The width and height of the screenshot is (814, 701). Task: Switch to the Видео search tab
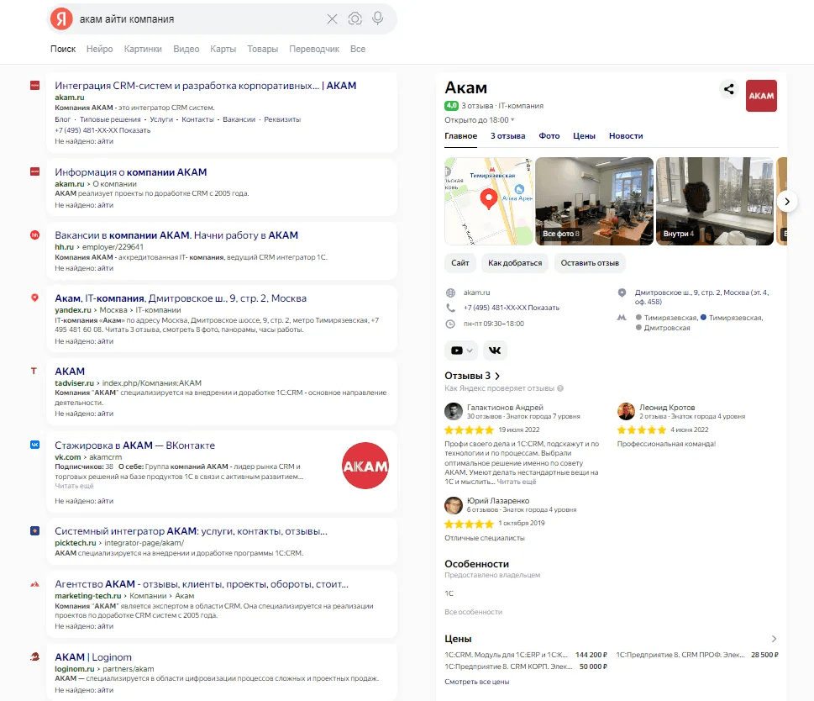pos(186,49)
